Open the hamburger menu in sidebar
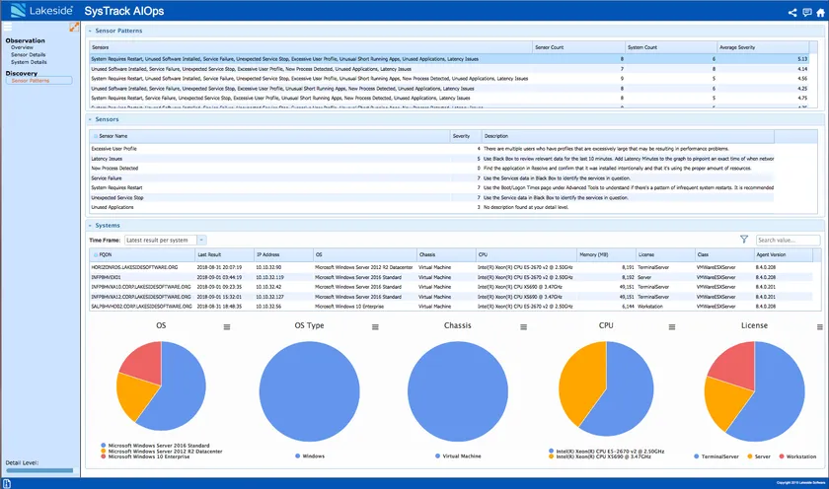 (9, 27)
